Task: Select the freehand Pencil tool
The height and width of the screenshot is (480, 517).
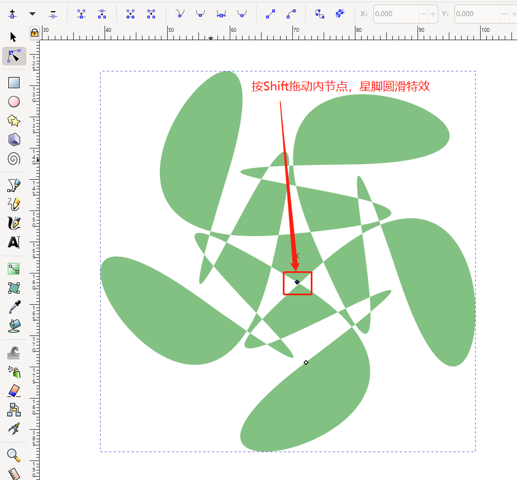Action: tap(14, 204)
